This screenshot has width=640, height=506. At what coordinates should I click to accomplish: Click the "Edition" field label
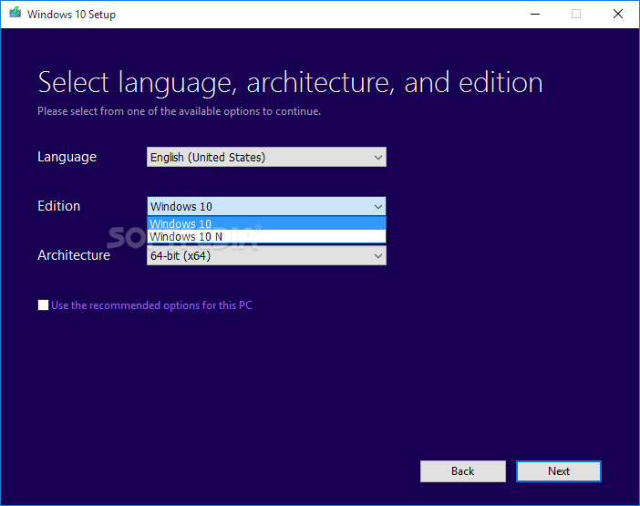[x=58, y=206]
